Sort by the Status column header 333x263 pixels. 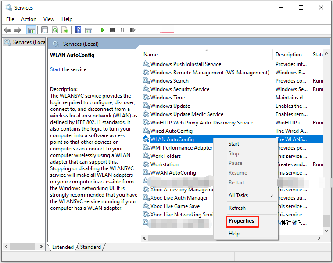pyautogui.click(x=317, y=54)
